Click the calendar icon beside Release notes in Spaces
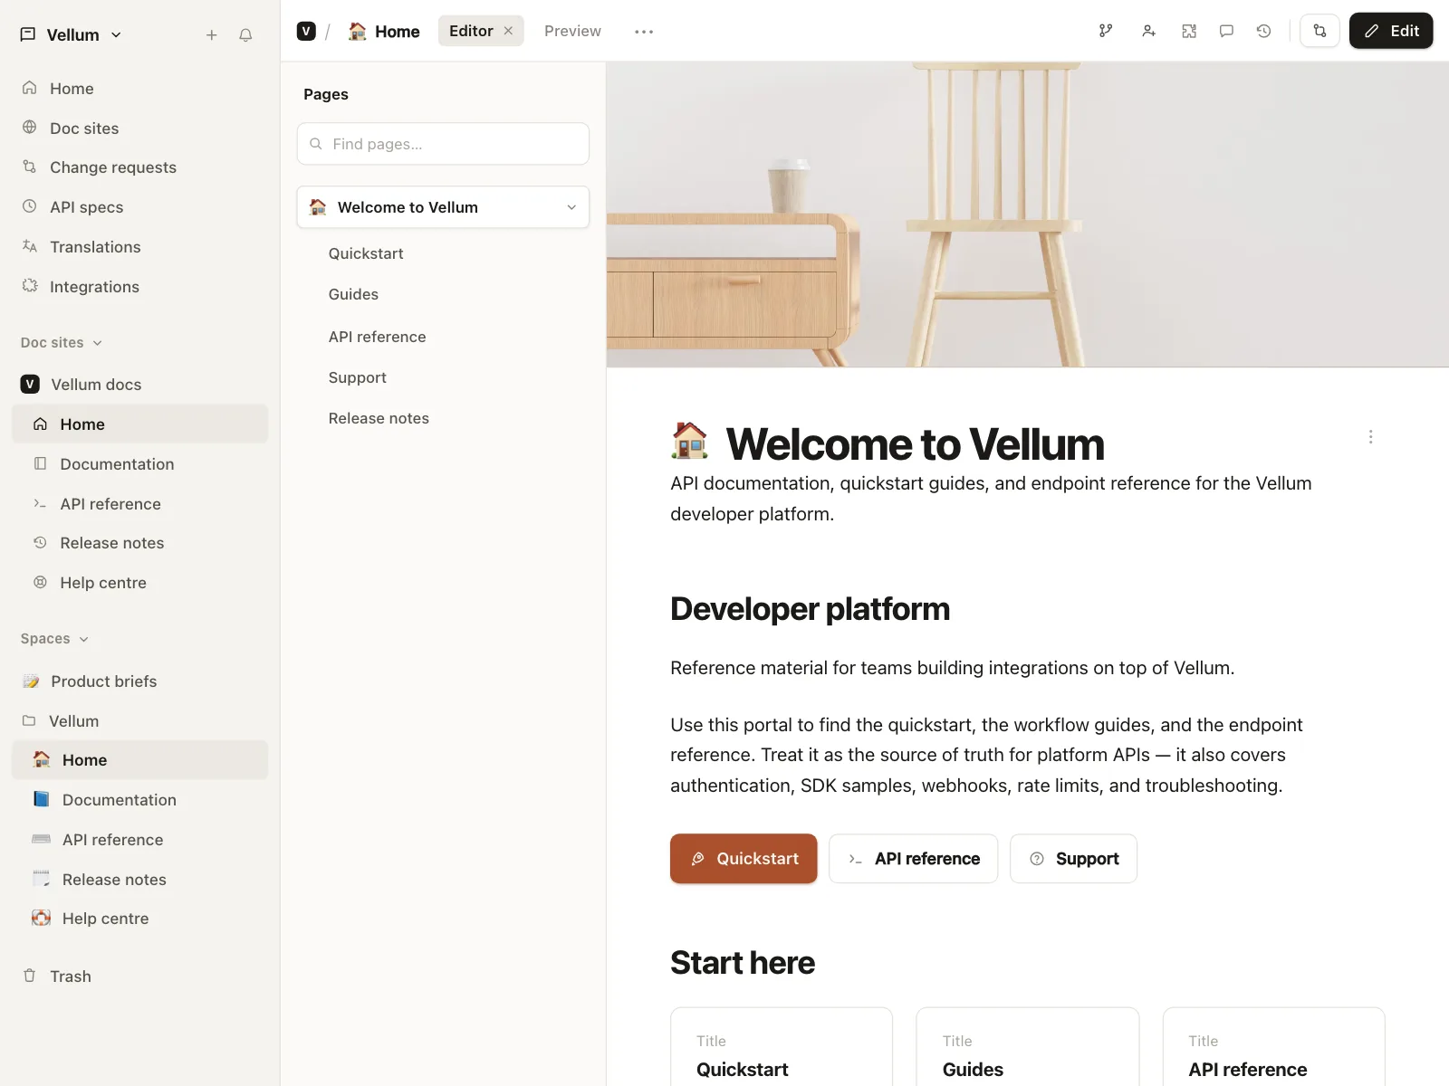Viewport: 1449px width, 1086px height. point(42,879)
